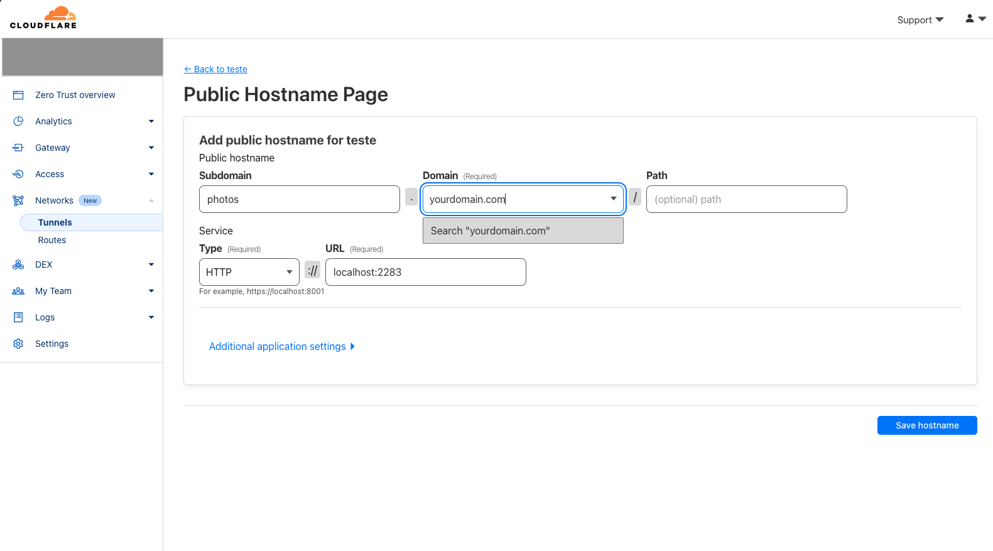Click the Gateway sidebar icon

click(x=18, y=148)
